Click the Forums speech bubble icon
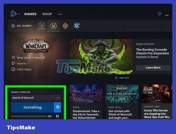Viewport: 176px width, 134px height. [13, 63]
